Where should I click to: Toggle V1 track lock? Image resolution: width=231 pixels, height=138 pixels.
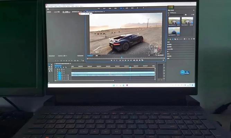click(x=58, y=73)
